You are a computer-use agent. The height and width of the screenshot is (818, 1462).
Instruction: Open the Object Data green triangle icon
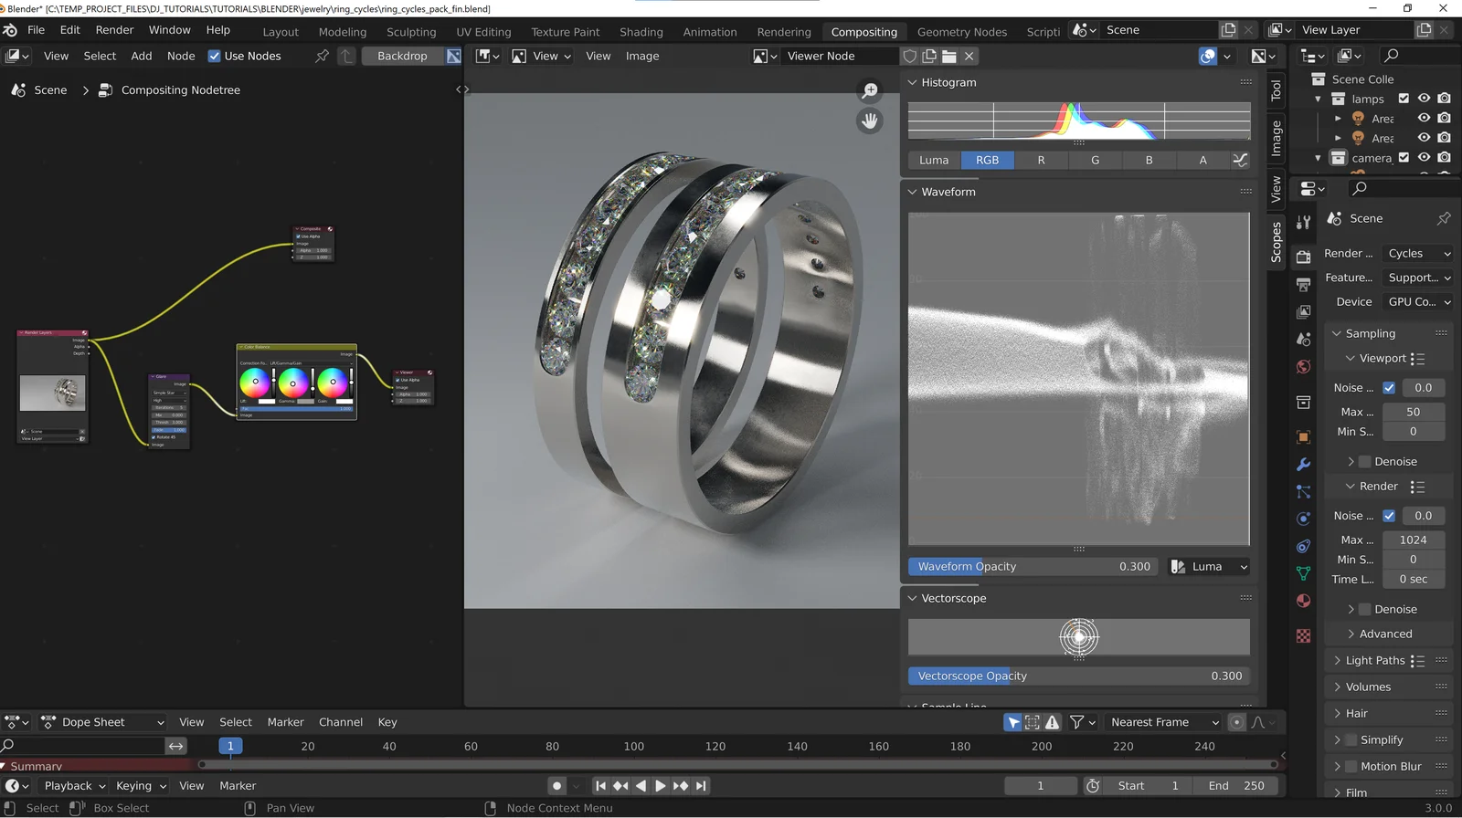pyautogui.click(x=1304, y=573)
